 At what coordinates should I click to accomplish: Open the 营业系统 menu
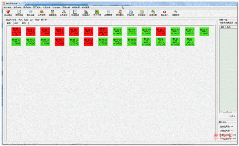coord(8,8)
